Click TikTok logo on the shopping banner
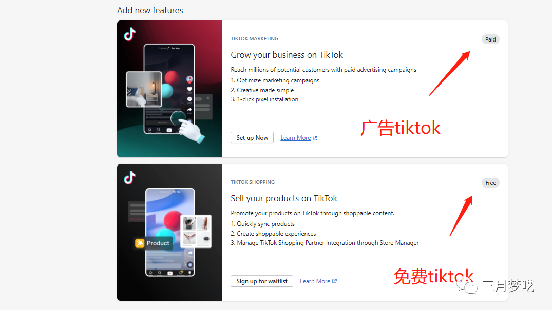 click(129, 177)
